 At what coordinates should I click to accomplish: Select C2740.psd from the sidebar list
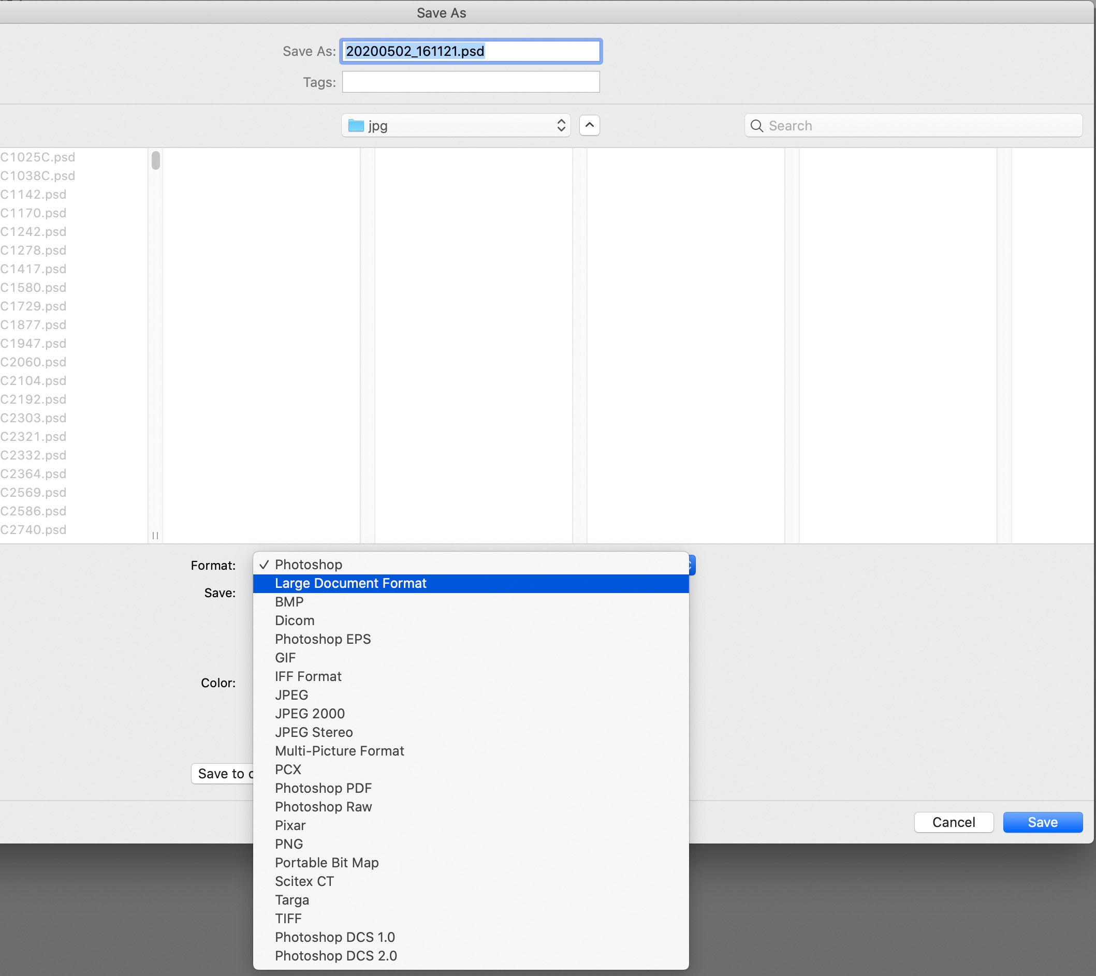(34, 529)
